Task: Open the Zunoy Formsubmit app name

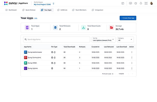Action: pos(34,58)
